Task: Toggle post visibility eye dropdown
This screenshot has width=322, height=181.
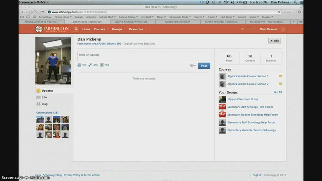Action: 193,66
